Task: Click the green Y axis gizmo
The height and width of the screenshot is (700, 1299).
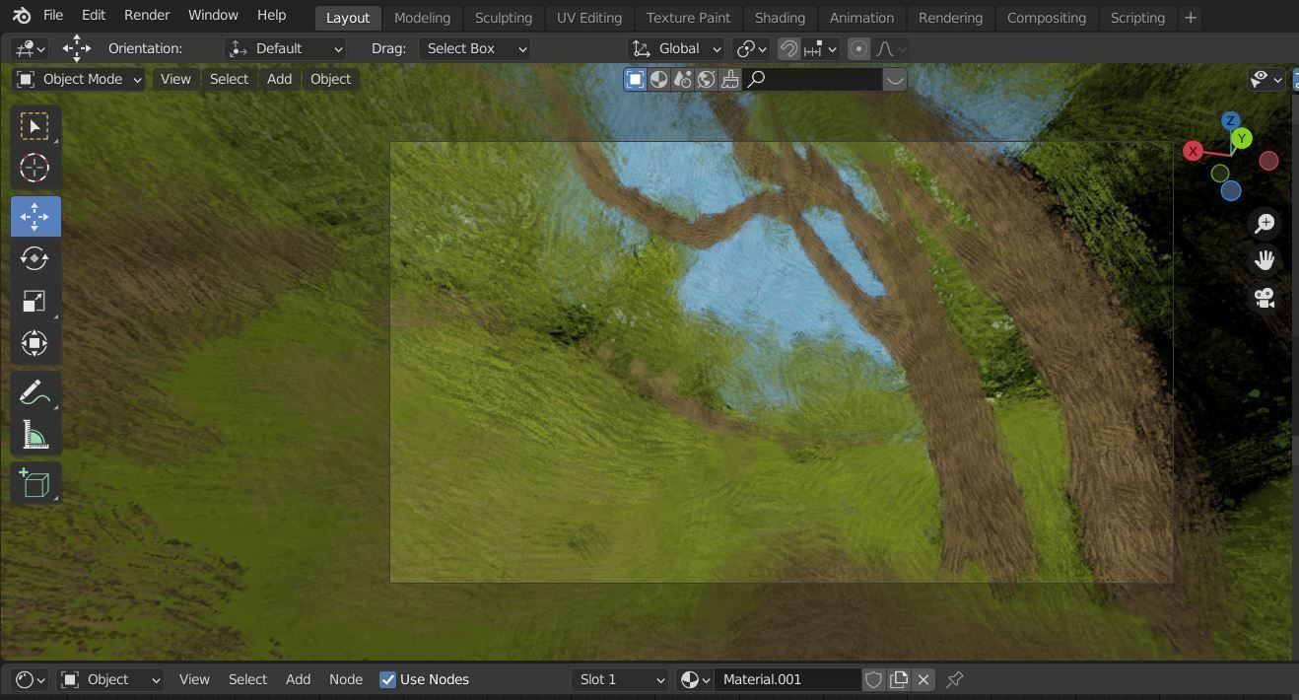Action: [1242, 139]
